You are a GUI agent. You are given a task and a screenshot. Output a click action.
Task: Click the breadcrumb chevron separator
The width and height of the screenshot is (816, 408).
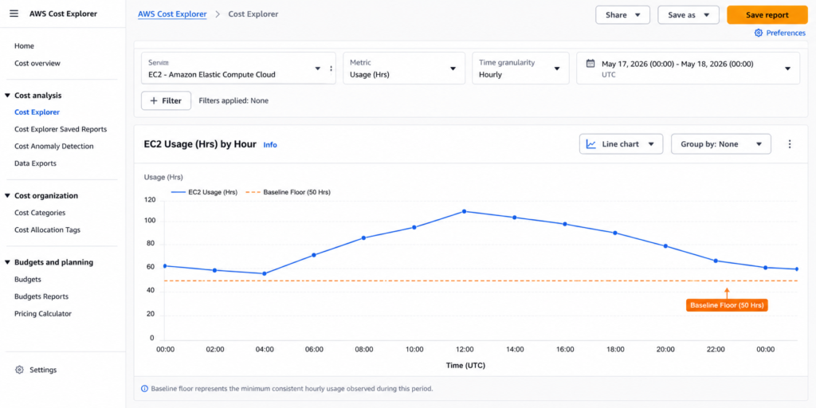(218, 14)
